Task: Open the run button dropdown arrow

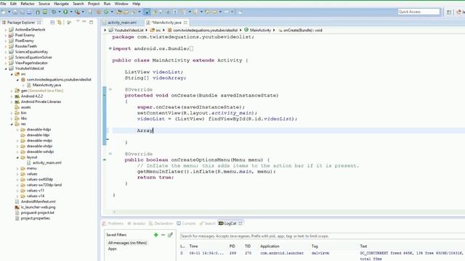Action: click(71, 12)
